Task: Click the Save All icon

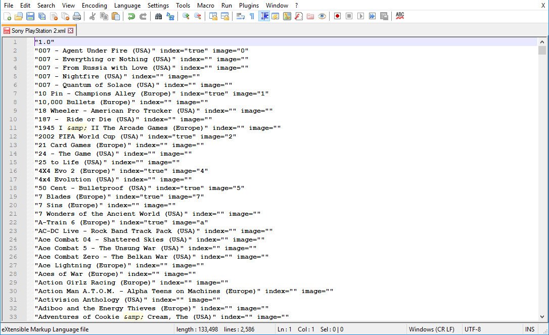Action: click(x=42, y=16)
